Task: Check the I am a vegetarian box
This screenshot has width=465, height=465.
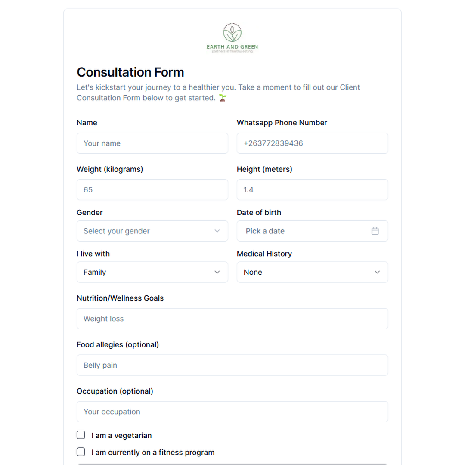Action: click(81, 435)
